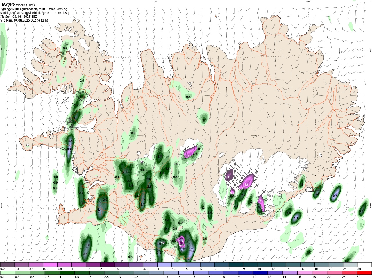This screenshot has width=372, height=279.
Task: Click the 2.6 precipitation value on the map
Action: click(x=149, y=179)
